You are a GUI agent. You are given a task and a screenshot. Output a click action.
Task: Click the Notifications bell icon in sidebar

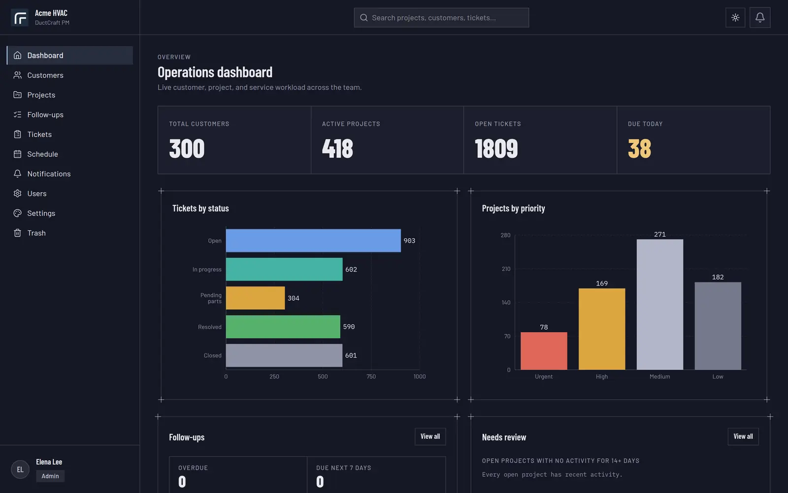[x=18, y=174]
